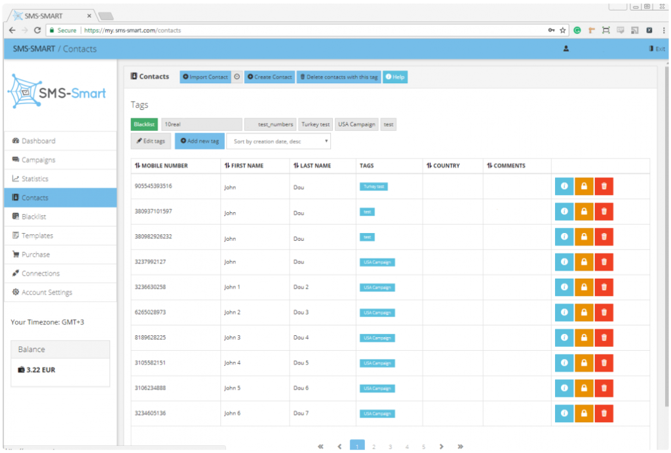The height and width of the screenshot is (453, 671).
Task: Sort table by Last Name column
Action: 312,166
